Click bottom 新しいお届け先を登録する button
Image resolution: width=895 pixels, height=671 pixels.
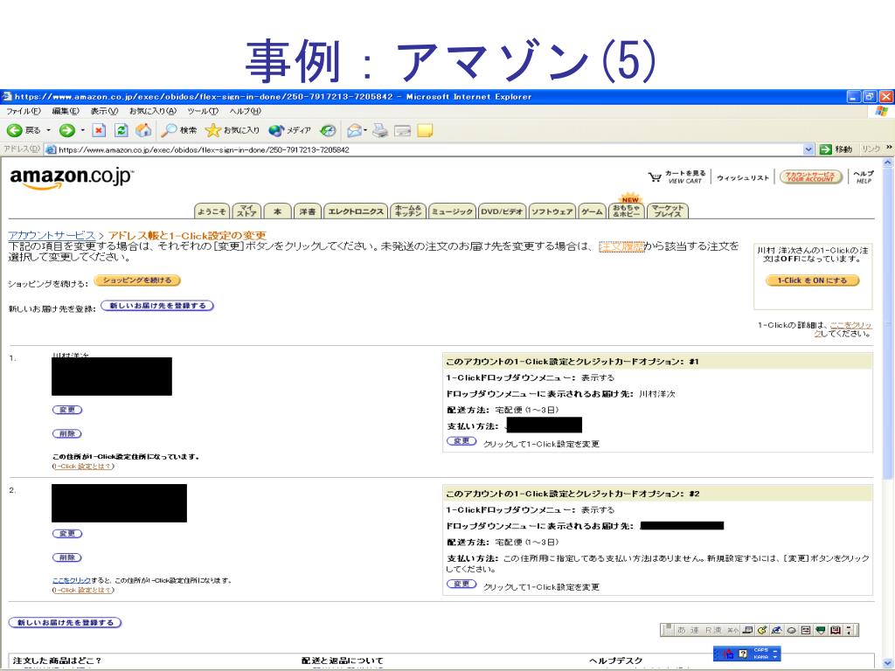click(x=65, y=622)
